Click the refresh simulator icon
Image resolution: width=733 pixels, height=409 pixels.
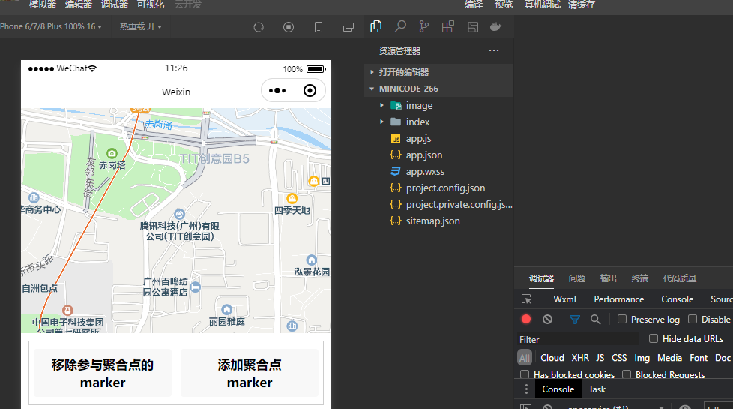pos(259,27)
